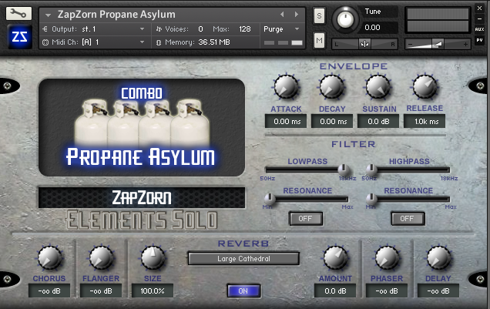This screenshot has height=309, width=490.
Task: Expand the instrument name dropdown arrow
Action: [x=48, y=15]
